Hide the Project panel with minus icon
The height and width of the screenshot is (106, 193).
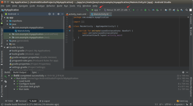62,14
